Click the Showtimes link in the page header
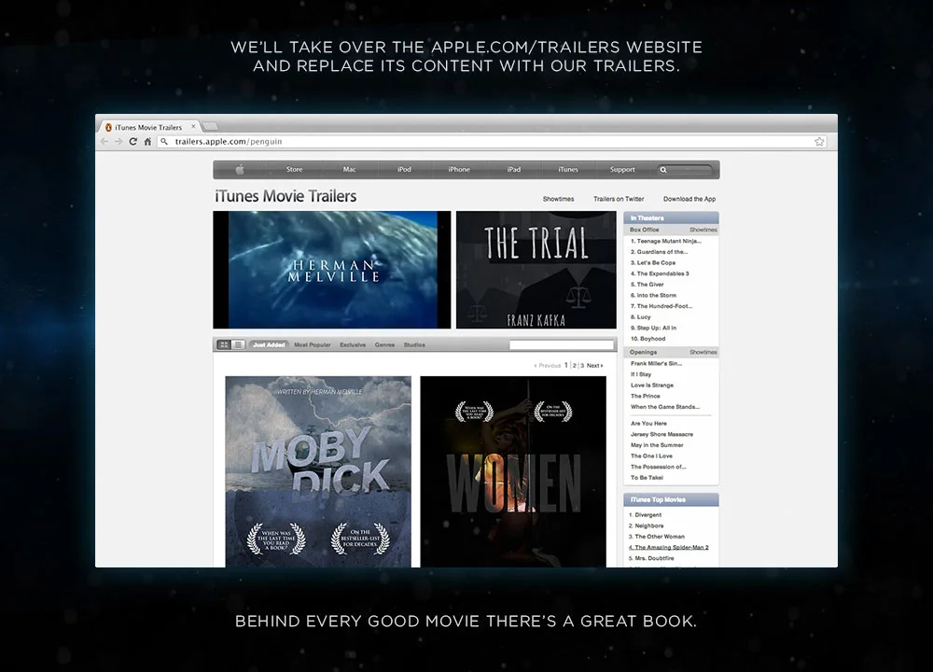The height and width of the screenshot is (672, 933). click(558, 199)
